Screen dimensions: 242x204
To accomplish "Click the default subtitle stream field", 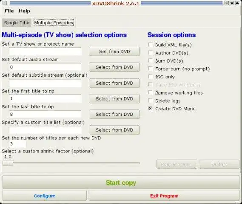I will 45,83.
